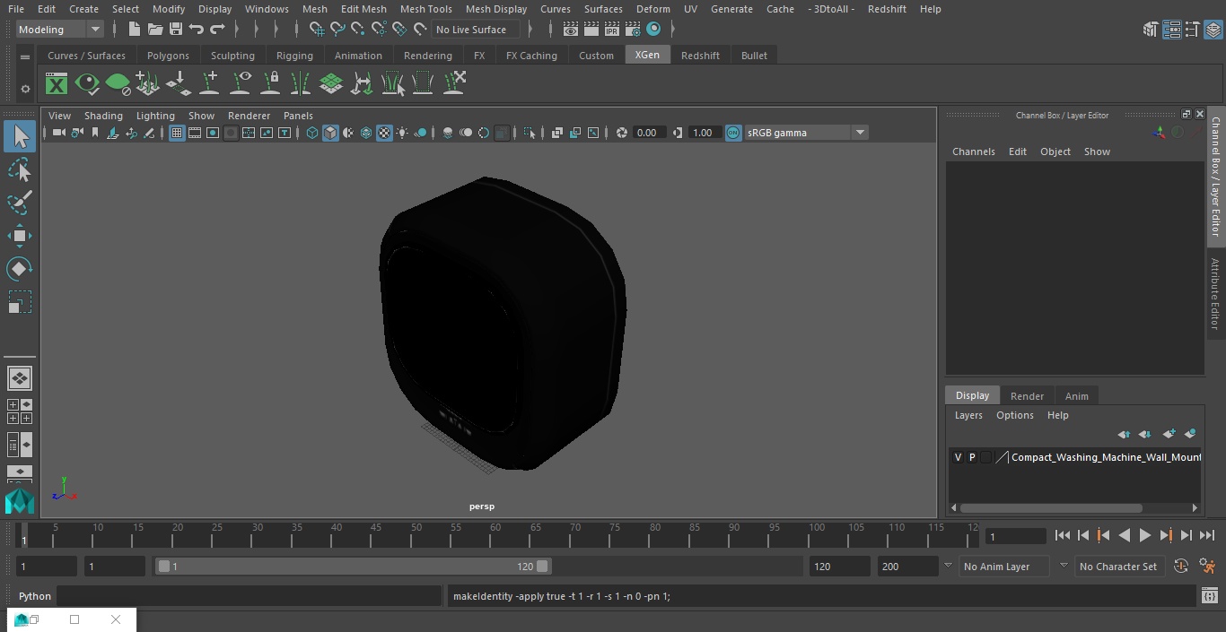The height and width of the screenshot is (632, 1226).
Task: Redo the last action
Action: tap(217, 30)
